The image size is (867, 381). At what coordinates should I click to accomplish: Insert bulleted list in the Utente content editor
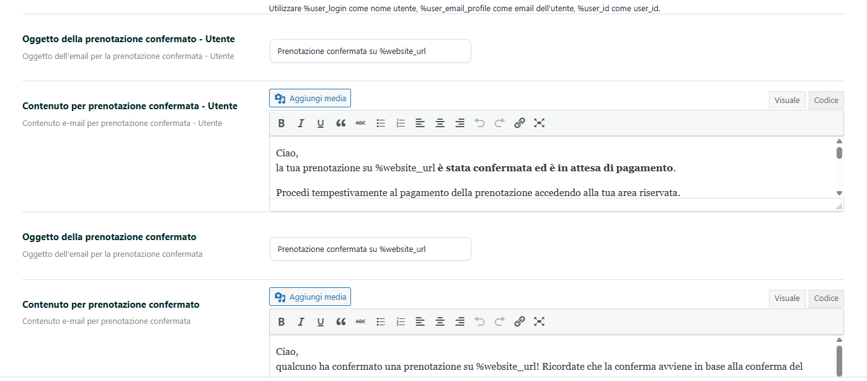(x=381, y=123)
